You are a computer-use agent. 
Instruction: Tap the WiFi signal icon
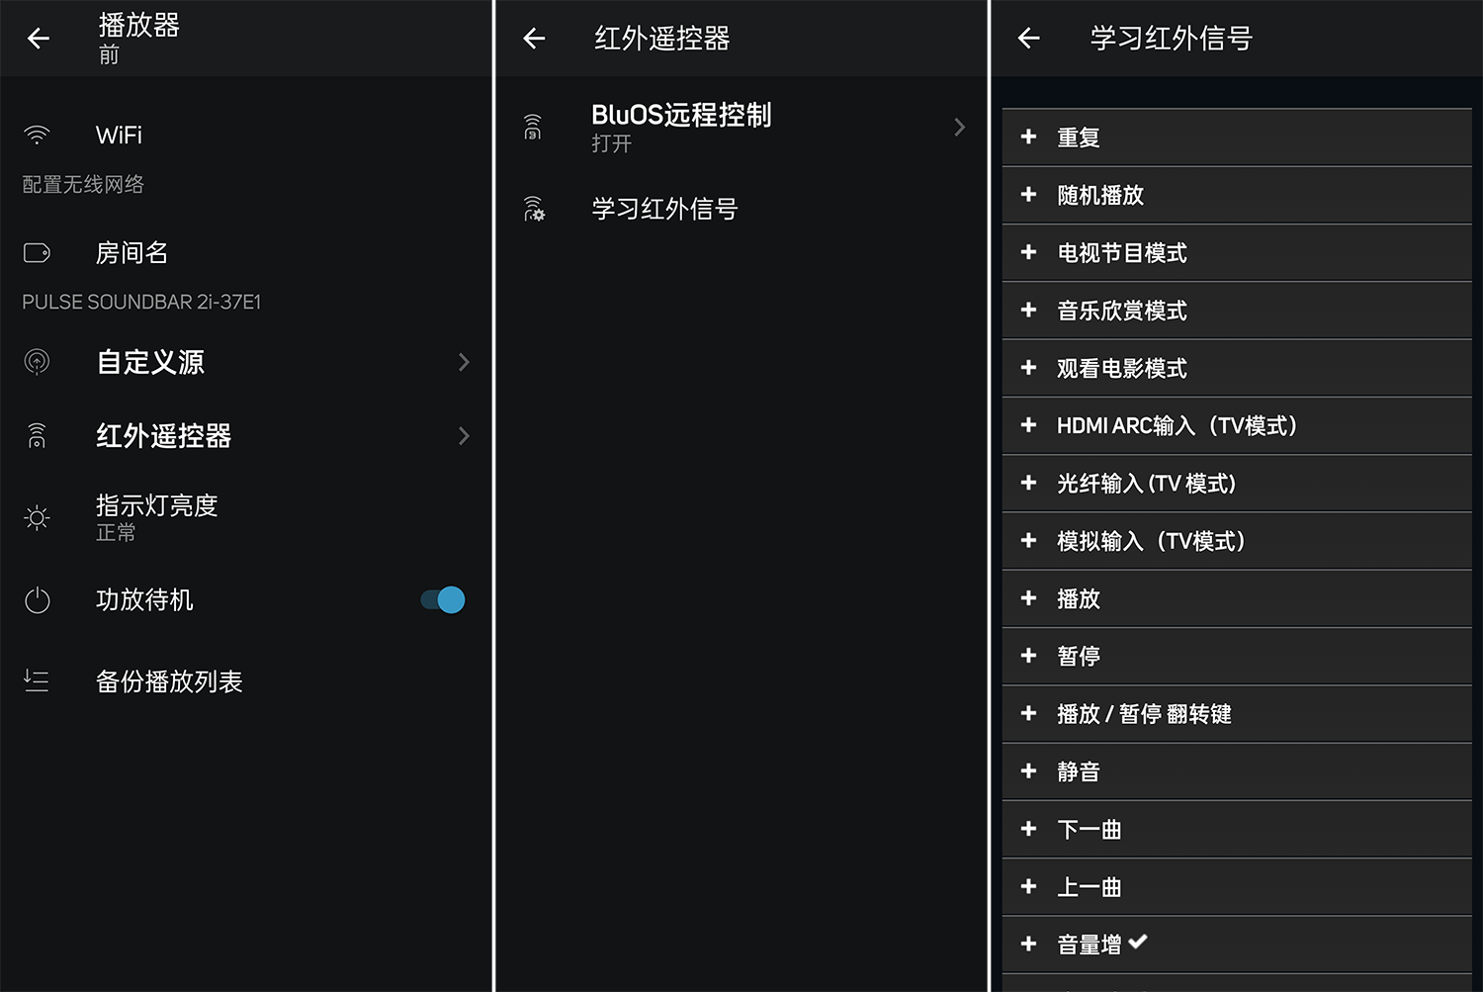coord(37,135)
